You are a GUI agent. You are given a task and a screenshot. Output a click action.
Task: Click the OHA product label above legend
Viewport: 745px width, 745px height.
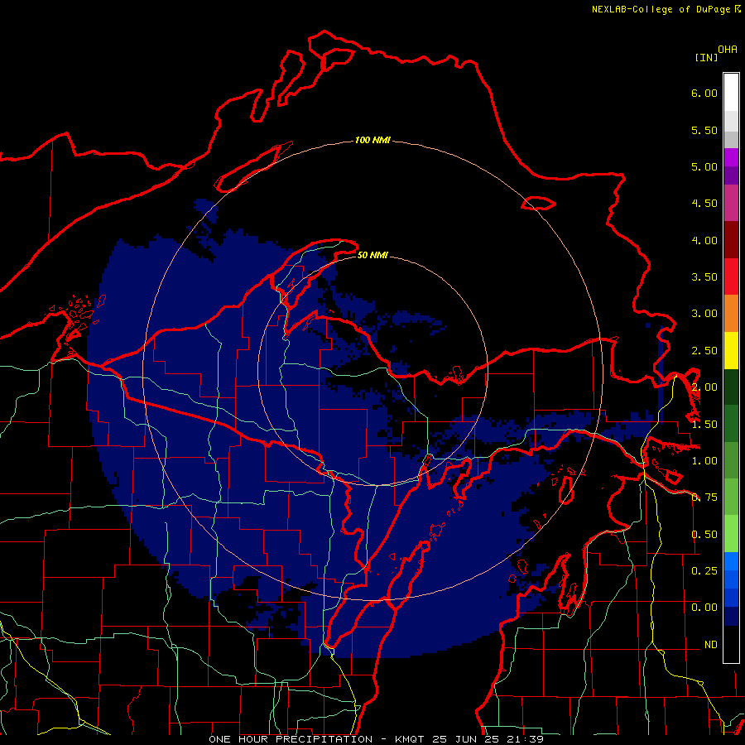728,50
